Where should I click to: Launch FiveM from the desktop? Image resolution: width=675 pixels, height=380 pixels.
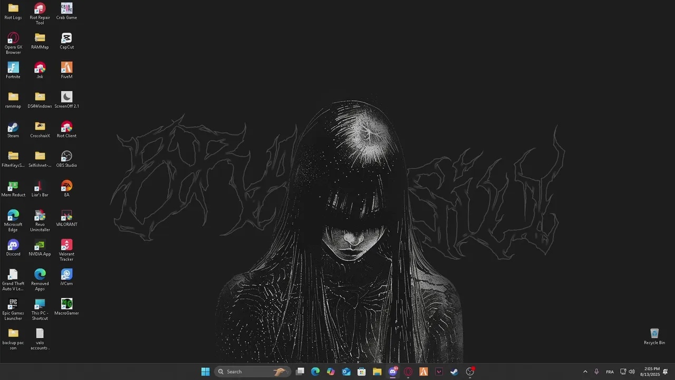coord(66,71)
